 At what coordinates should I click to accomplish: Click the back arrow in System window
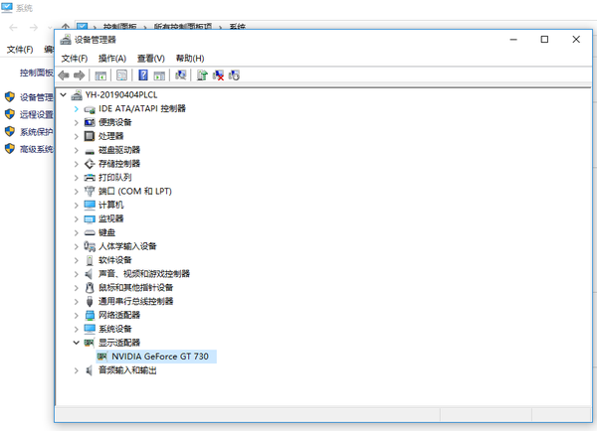(13, 28)
